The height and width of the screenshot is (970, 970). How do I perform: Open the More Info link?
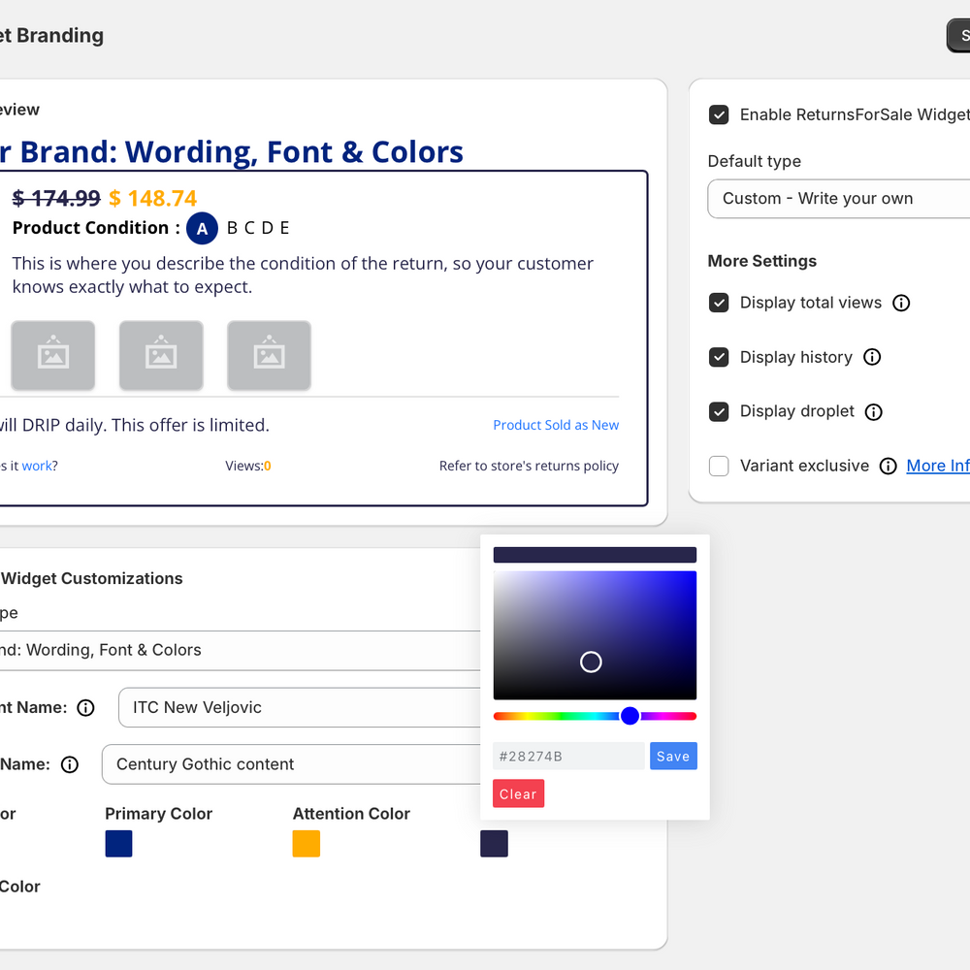point(938,466)
